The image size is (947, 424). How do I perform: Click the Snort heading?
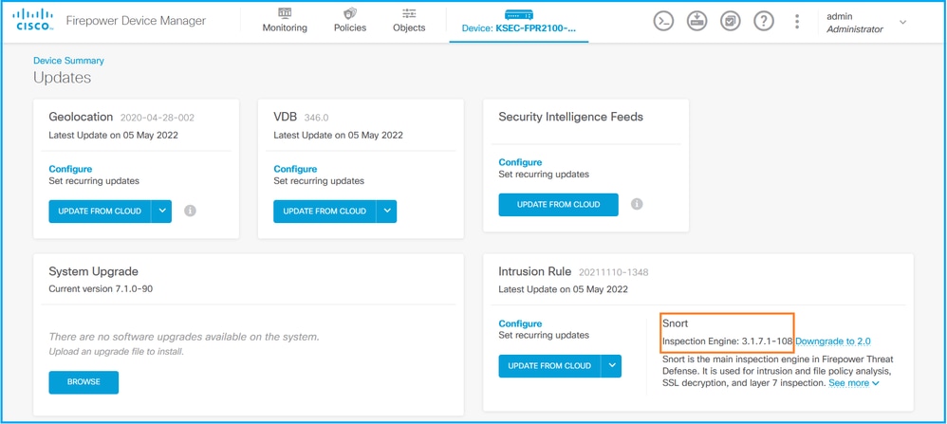tap(676, 323)
